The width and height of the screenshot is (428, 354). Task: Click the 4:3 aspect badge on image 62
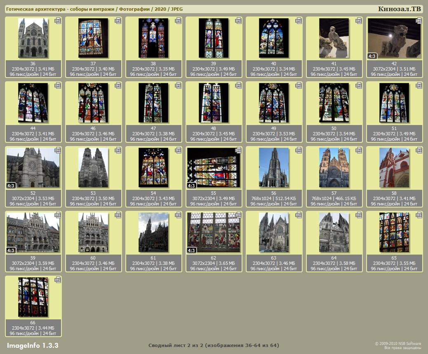(191, 250)
